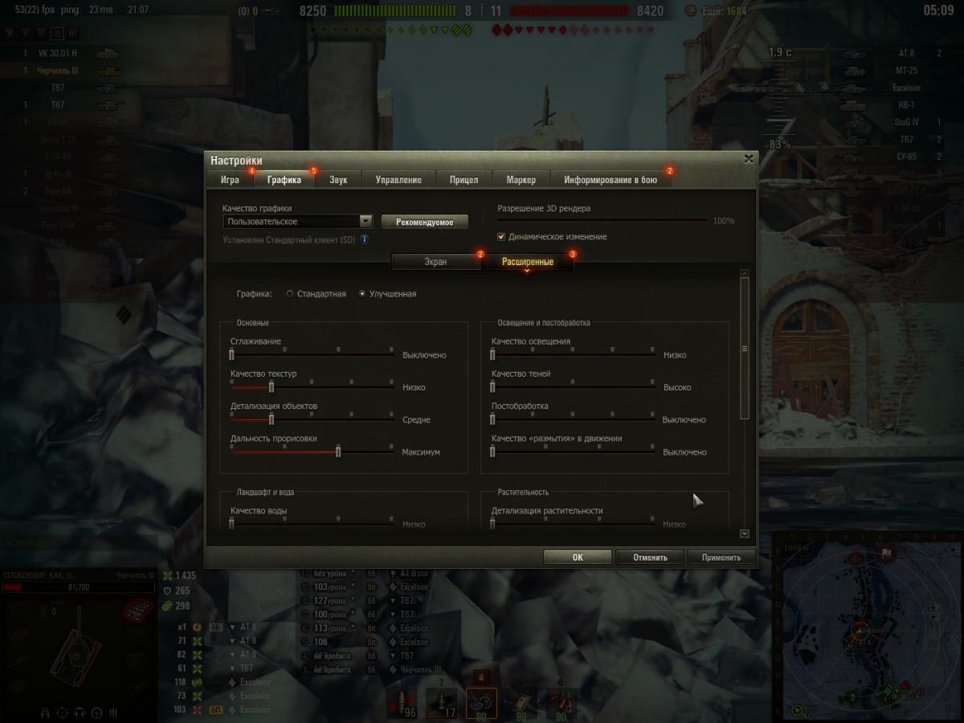Click the Применить button
Screen dimensions: 964x723
(x=721, y=558)
